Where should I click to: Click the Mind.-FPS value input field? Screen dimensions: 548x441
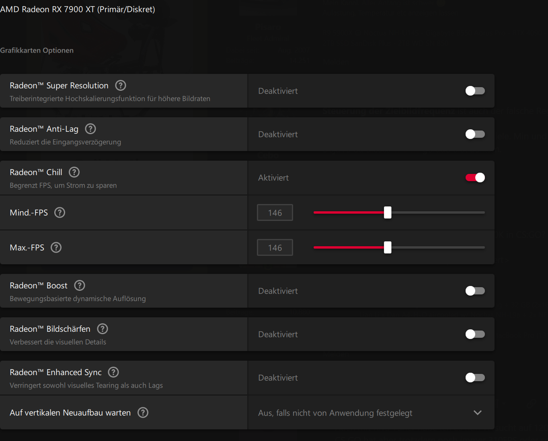[275, 212]
